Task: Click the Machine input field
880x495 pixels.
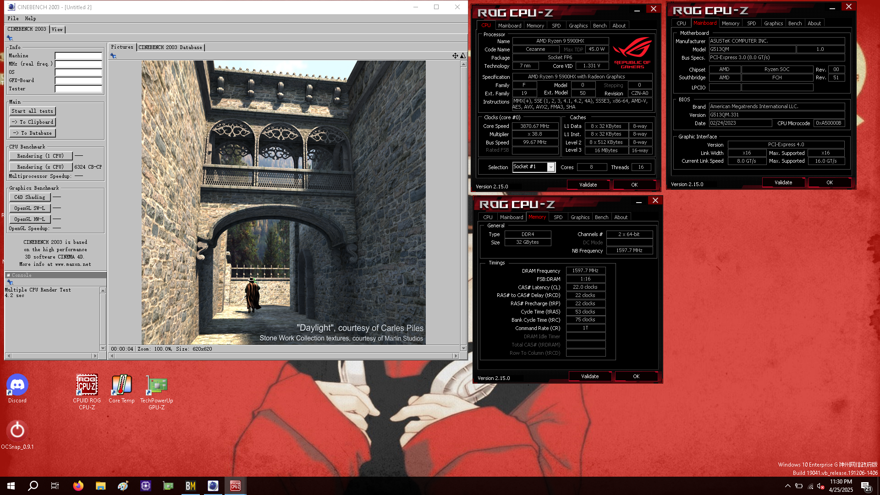Action: 78,56
